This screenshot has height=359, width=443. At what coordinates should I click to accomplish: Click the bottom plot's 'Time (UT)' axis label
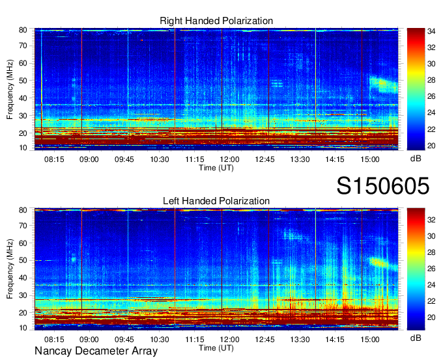[216, 348]
